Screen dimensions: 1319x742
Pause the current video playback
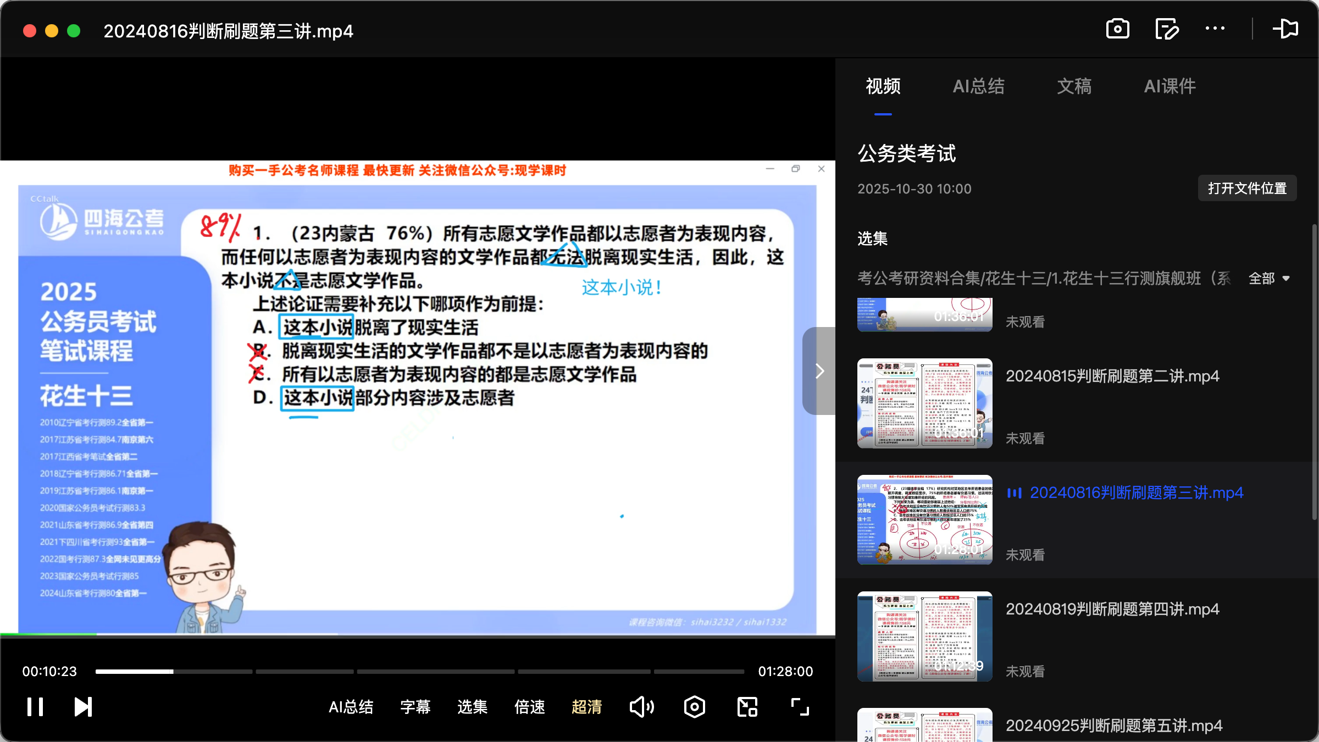point(35,706)
